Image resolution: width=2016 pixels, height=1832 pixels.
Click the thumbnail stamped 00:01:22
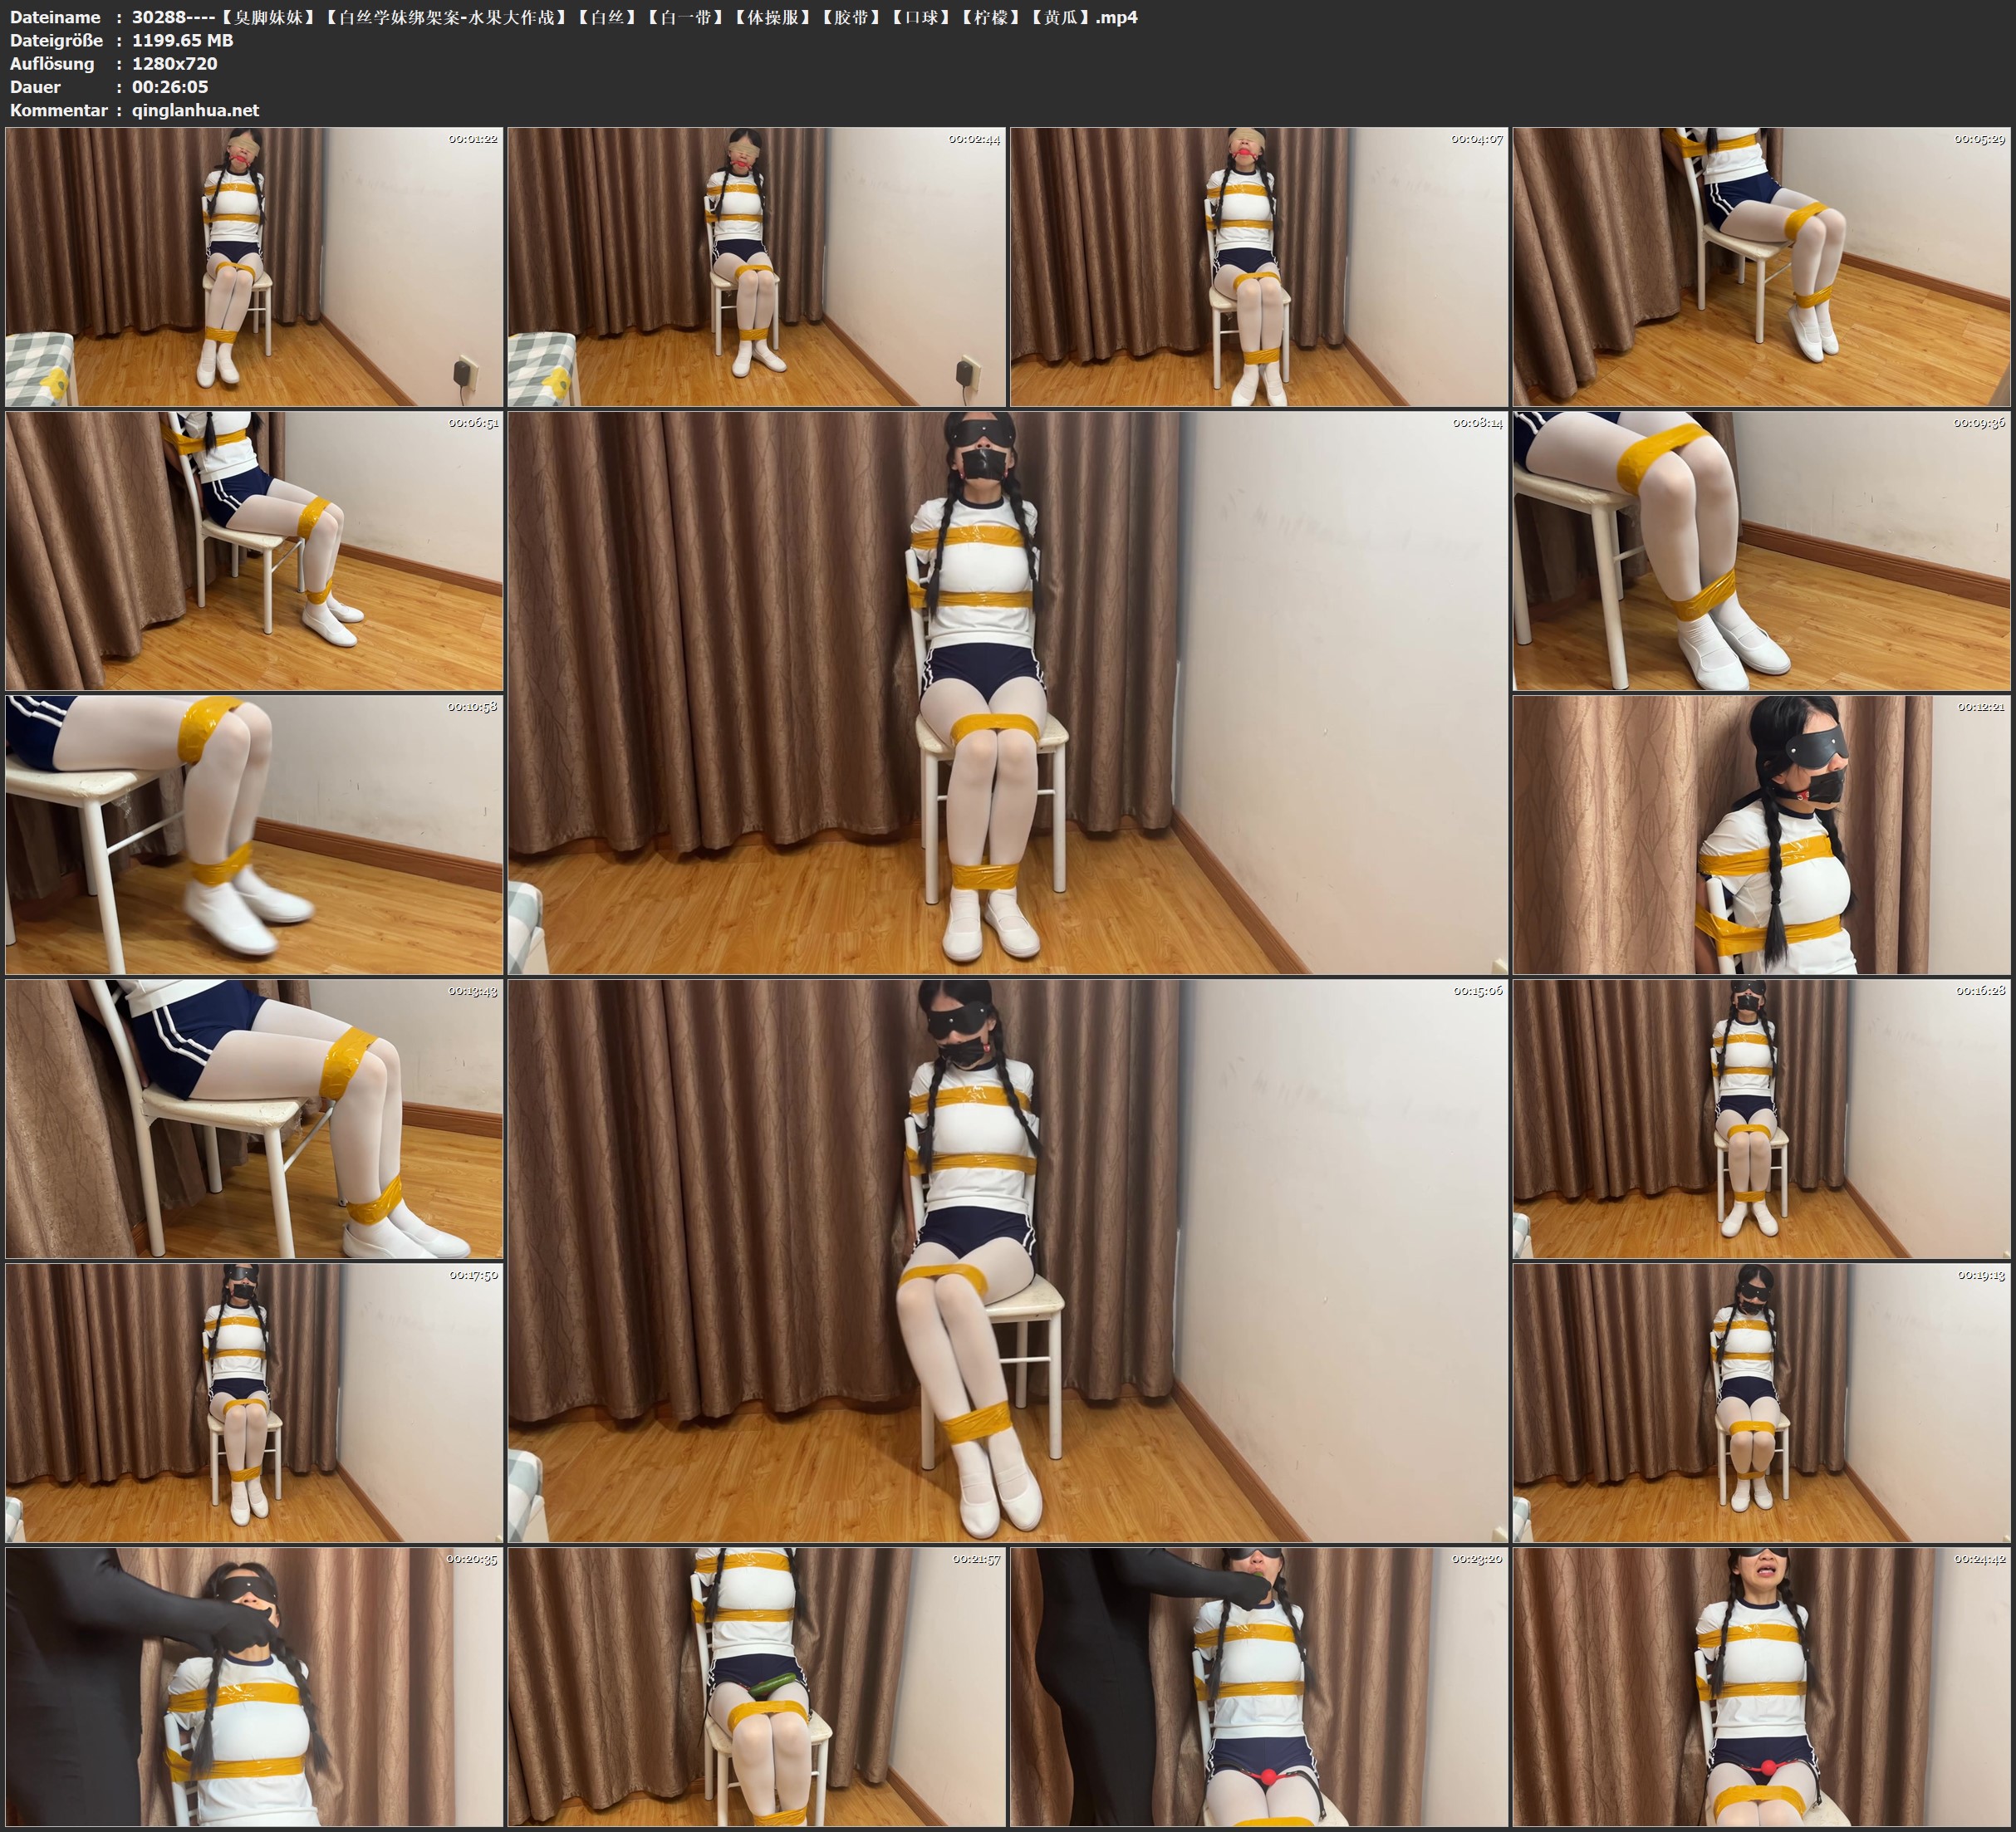pos(254,266)
